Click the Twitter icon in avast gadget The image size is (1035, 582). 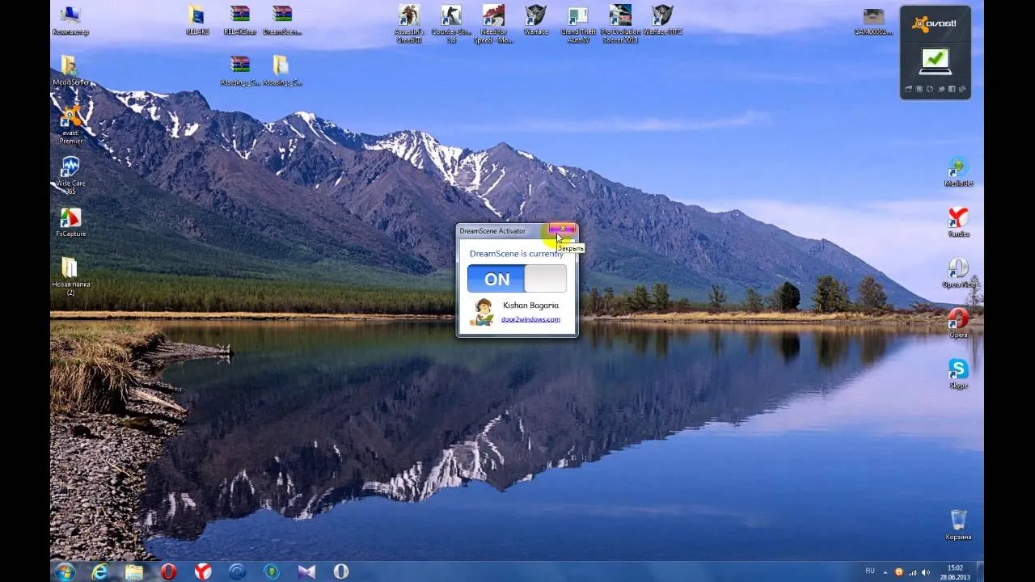coord(941,89)
